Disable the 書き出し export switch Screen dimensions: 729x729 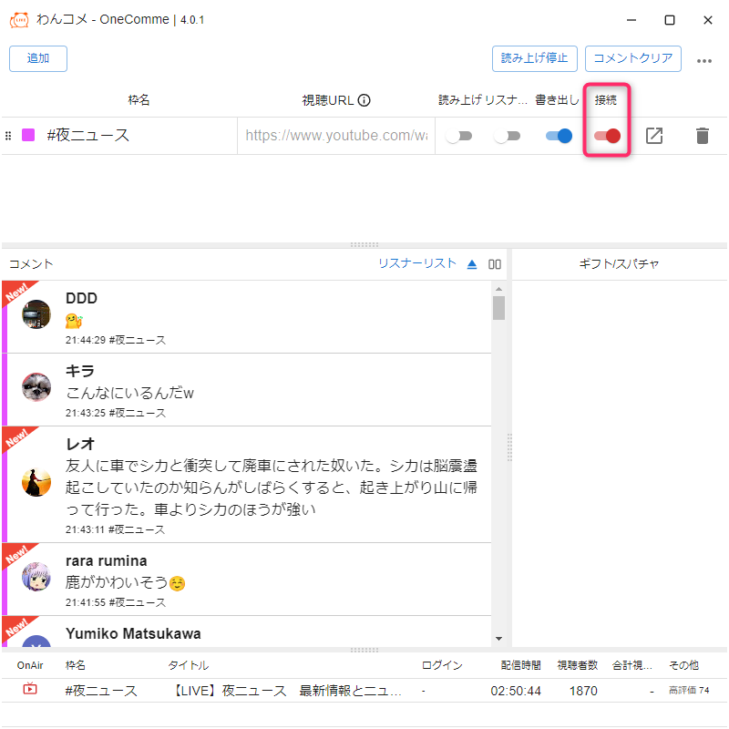tap(559, 136)
